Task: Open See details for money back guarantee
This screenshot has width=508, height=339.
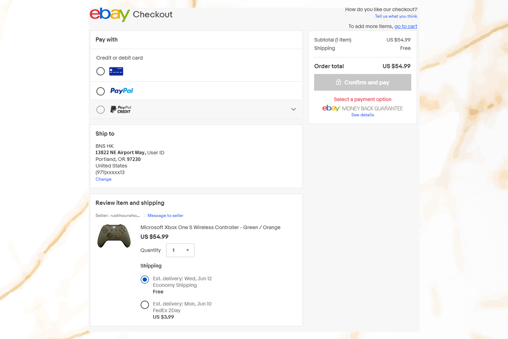Action: tap(362, 115)
